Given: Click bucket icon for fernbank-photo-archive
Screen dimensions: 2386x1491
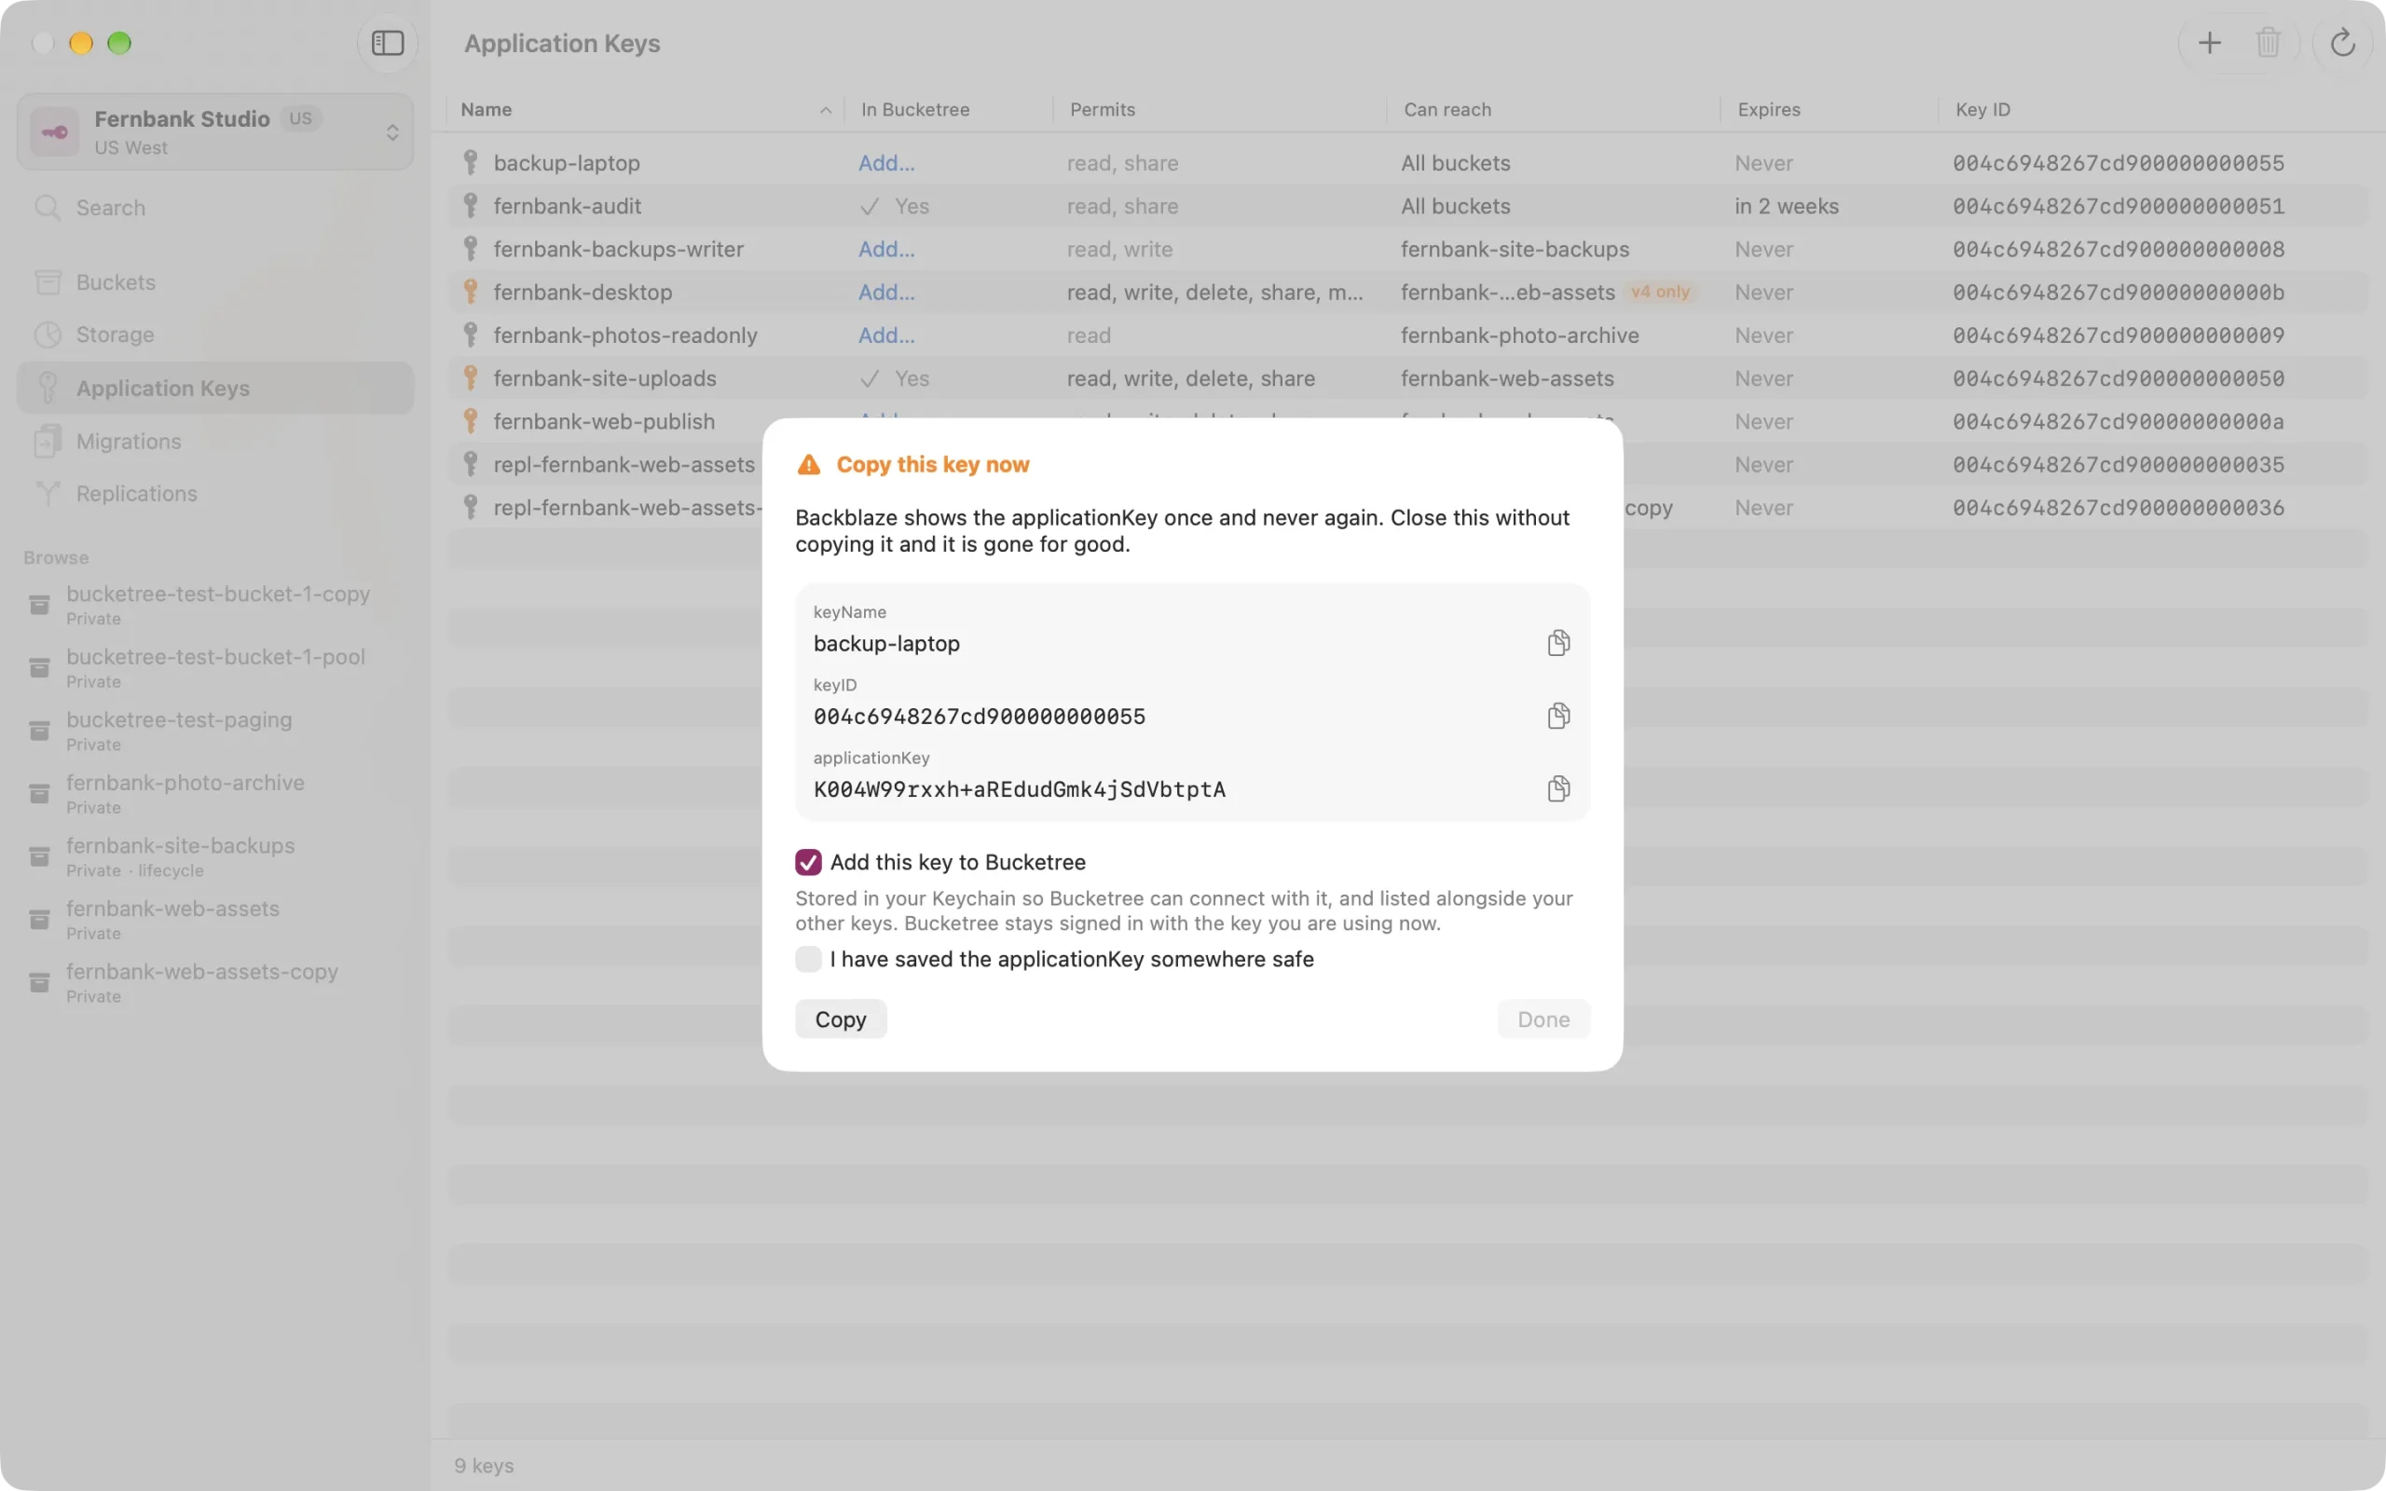Looking at the screenshot, I should (x=39, y=794).
